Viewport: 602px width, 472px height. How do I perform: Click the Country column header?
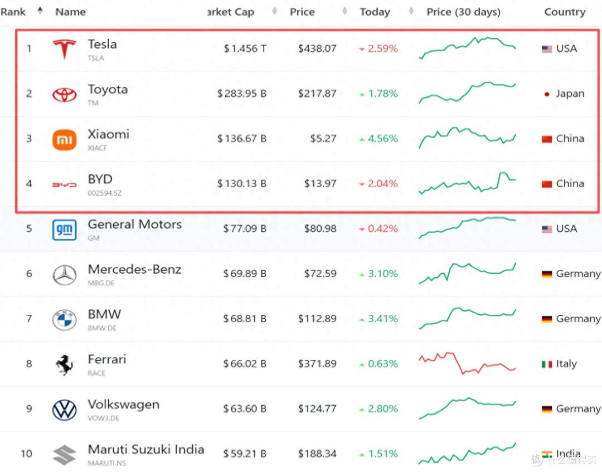click(x=565, y=12)
